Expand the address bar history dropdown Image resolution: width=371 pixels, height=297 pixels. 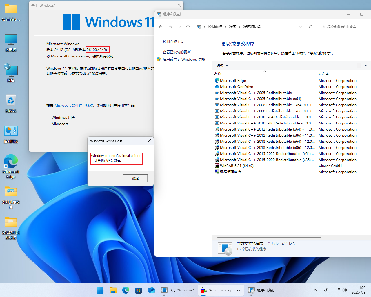301,27
